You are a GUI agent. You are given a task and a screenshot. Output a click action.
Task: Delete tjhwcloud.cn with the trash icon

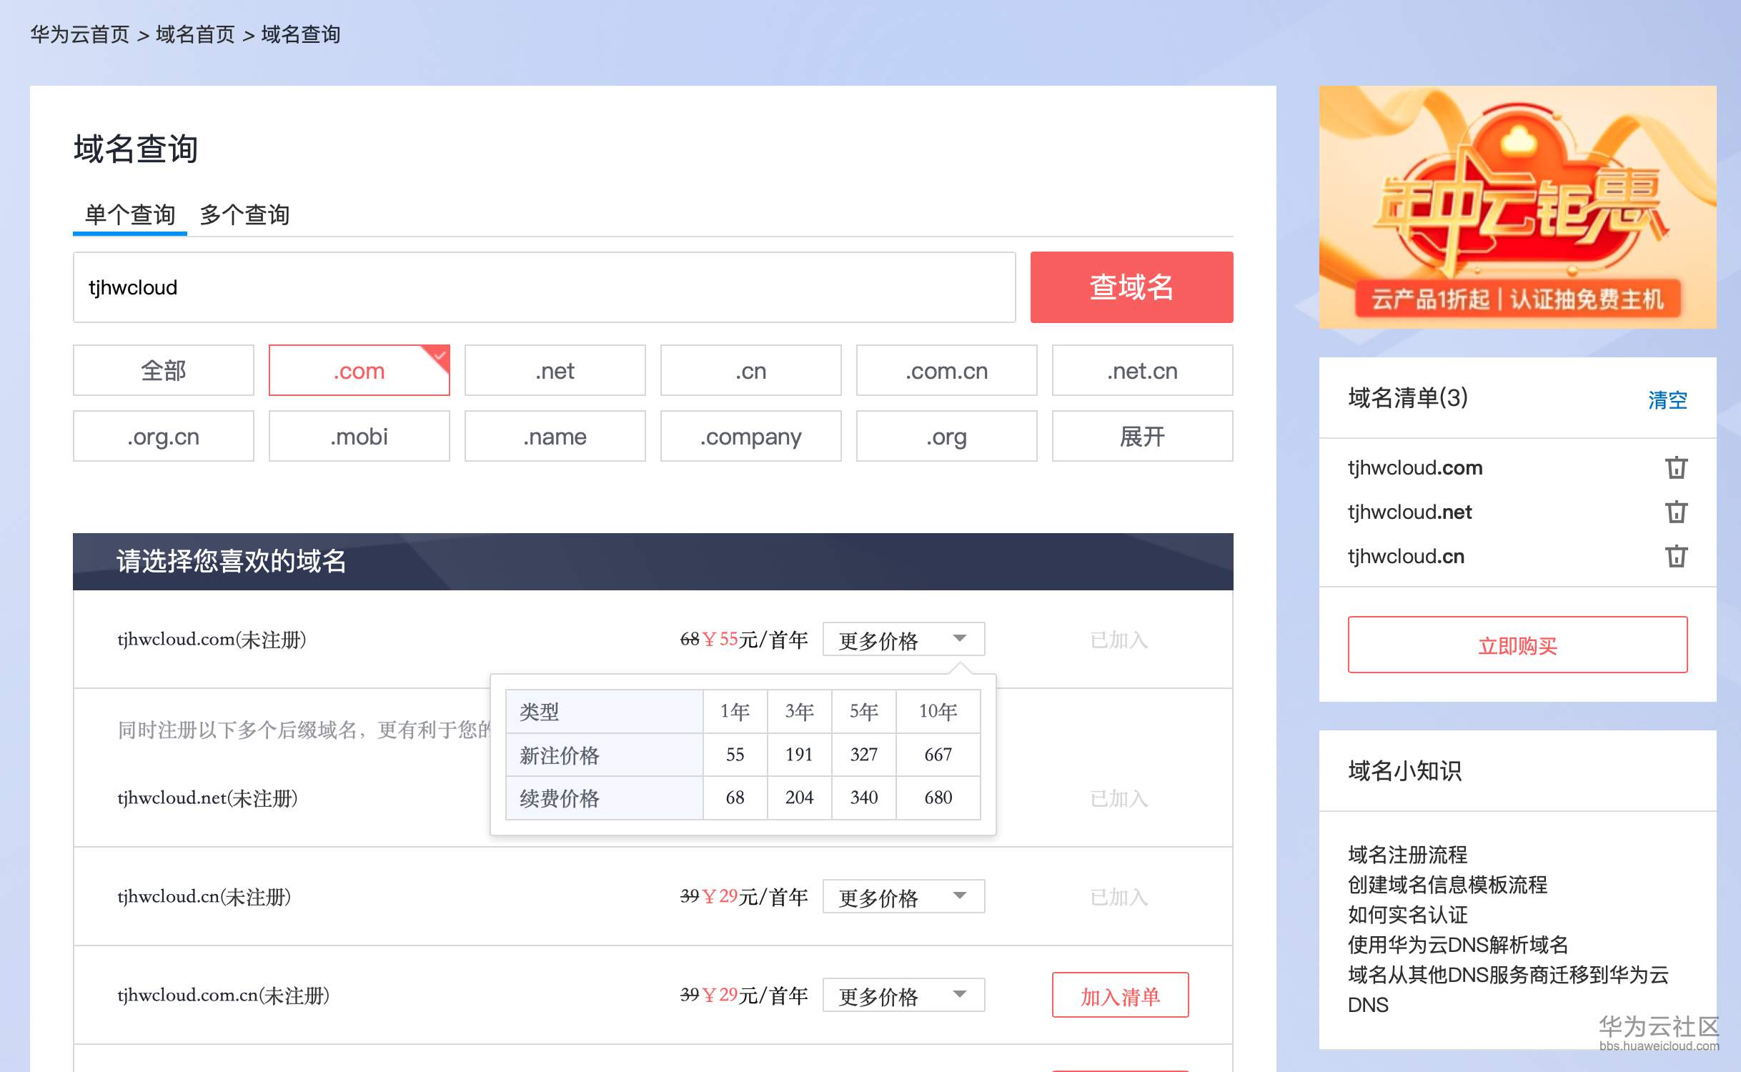(x=1678, y=556)
